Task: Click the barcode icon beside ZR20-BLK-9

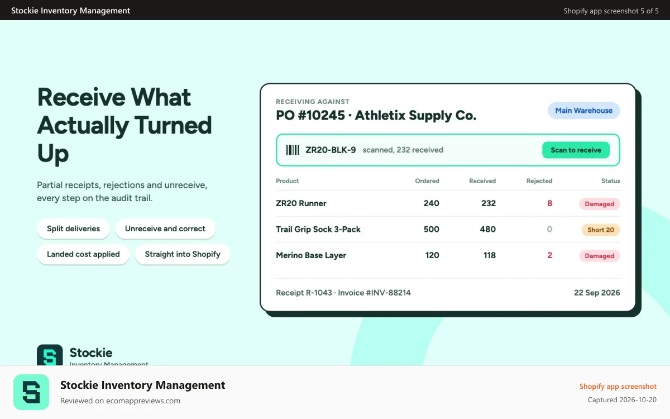Action: [x=293, y=150]
